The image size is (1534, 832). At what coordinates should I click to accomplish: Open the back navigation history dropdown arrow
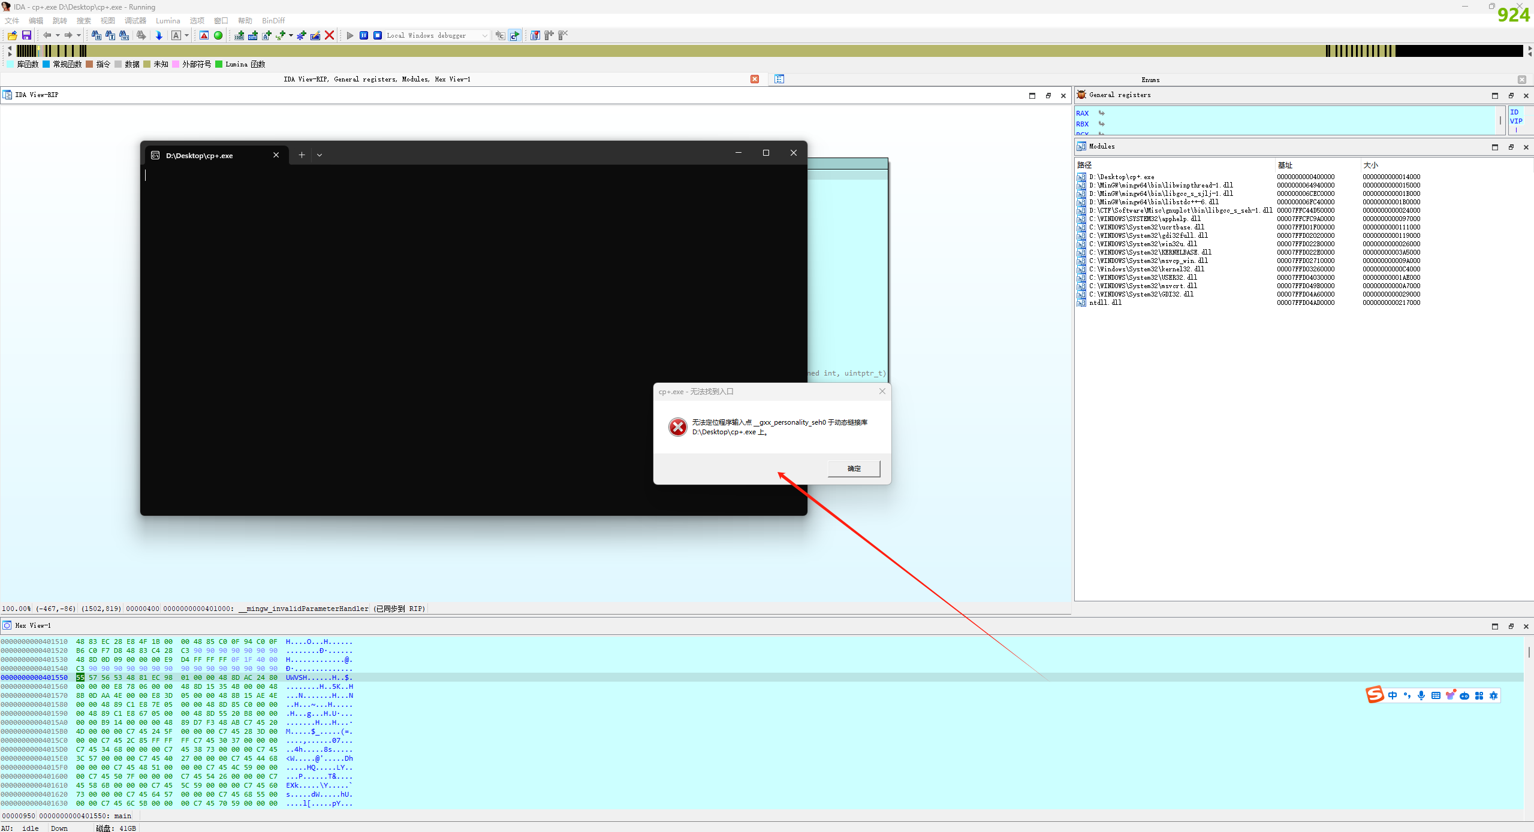(58, 35)
